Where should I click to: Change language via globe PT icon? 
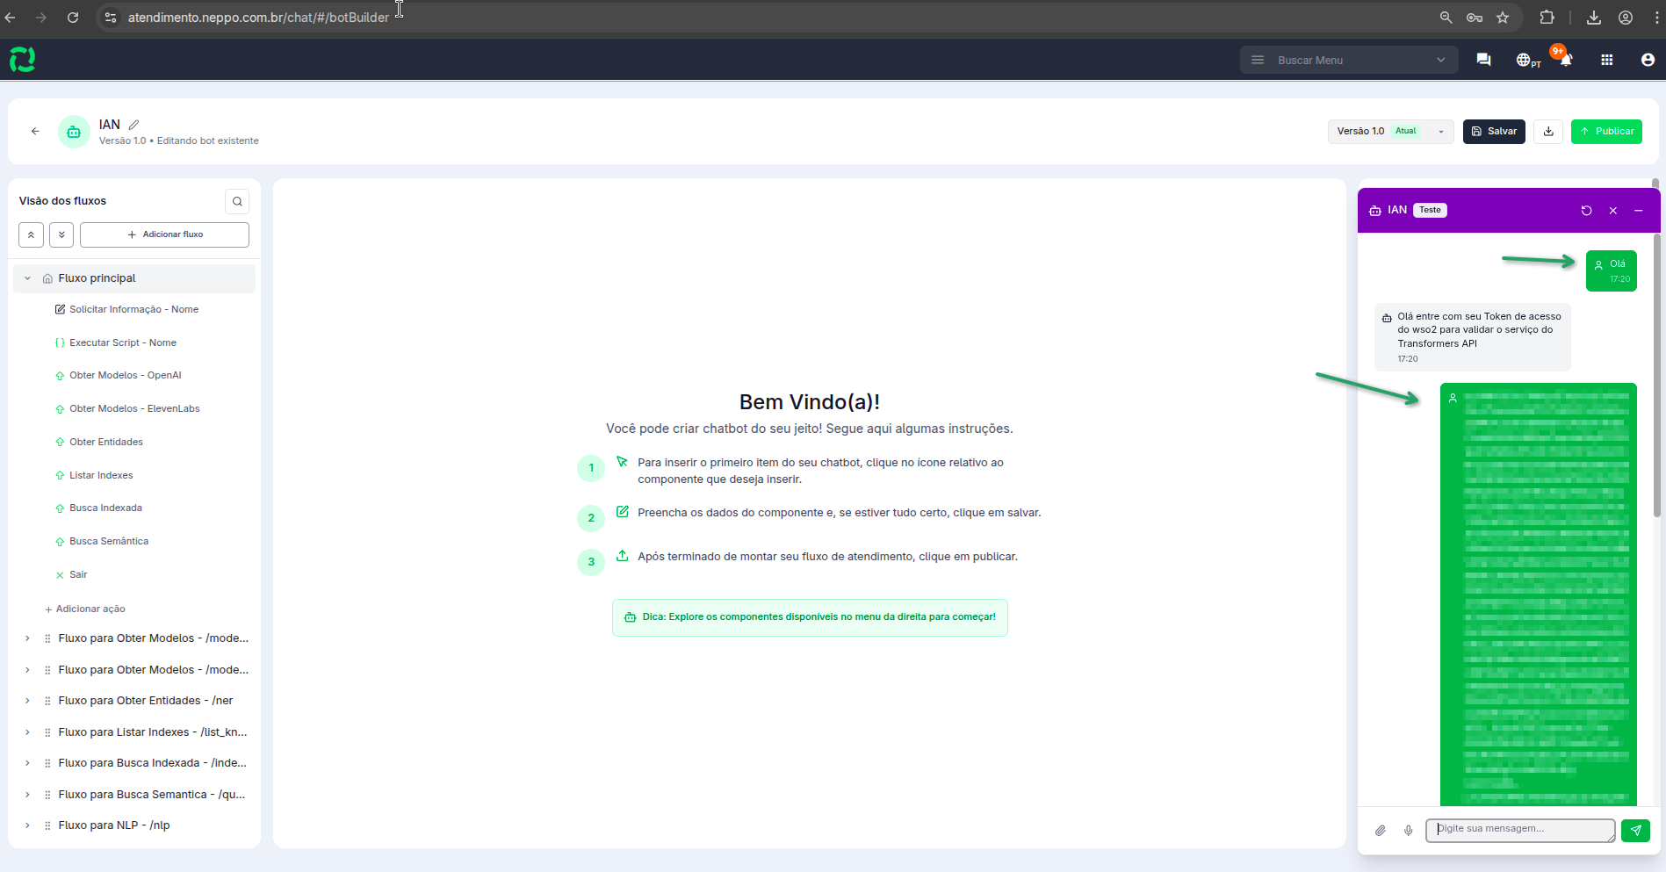coord(1528,60)
